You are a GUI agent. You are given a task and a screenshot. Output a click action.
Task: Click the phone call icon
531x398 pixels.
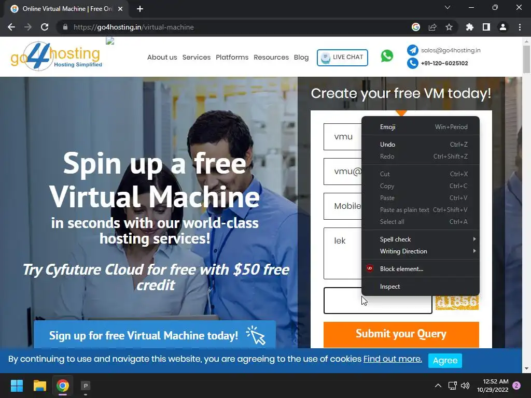412,63
